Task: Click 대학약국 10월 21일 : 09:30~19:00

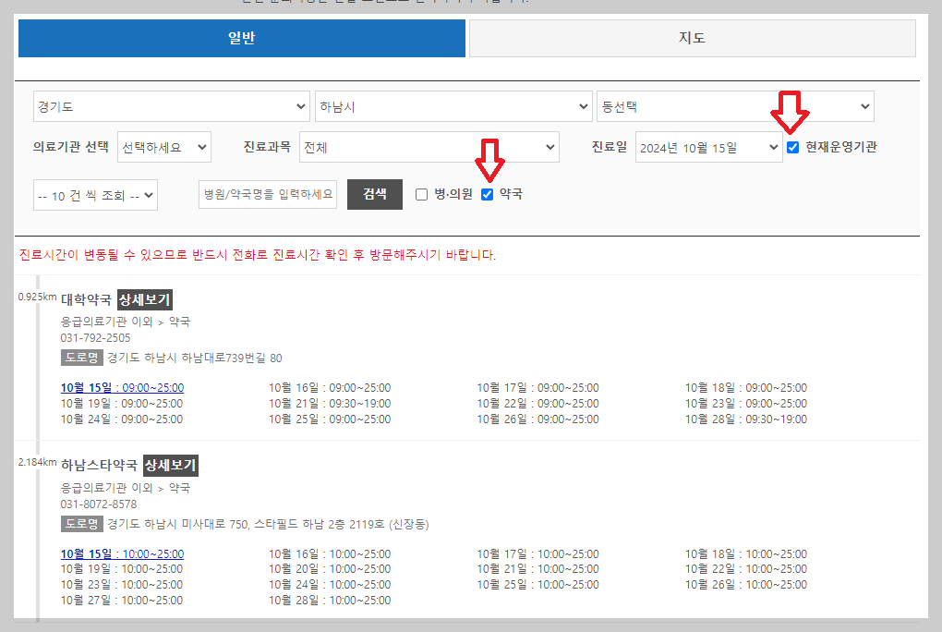Action: [330, 404]
